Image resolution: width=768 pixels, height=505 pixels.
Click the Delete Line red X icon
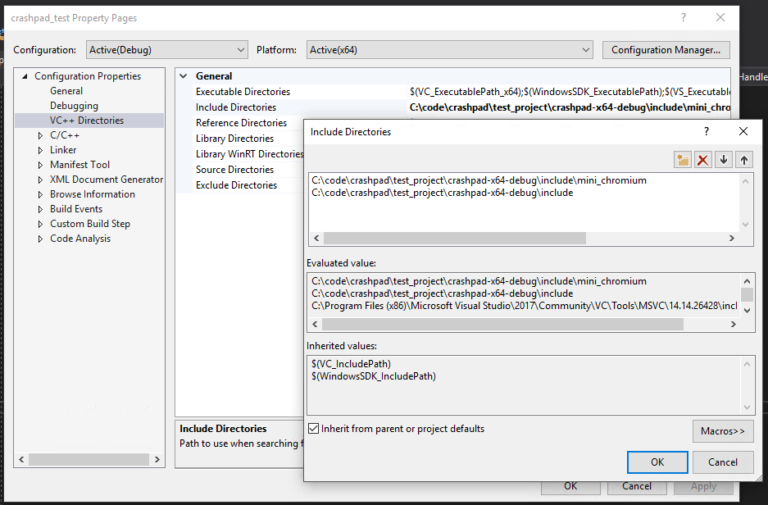tap(702, 160)
